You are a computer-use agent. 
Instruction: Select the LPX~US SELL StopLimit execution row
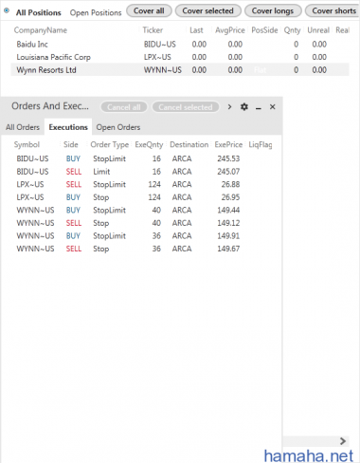(142, 184)
